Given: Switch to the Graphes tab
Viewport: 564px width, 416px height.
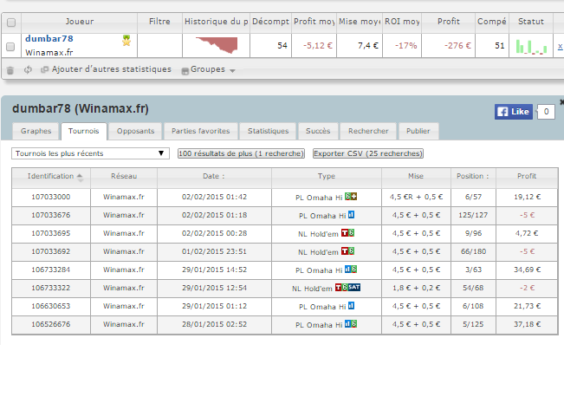Looking at the screenshot, I should pos(36,131).
